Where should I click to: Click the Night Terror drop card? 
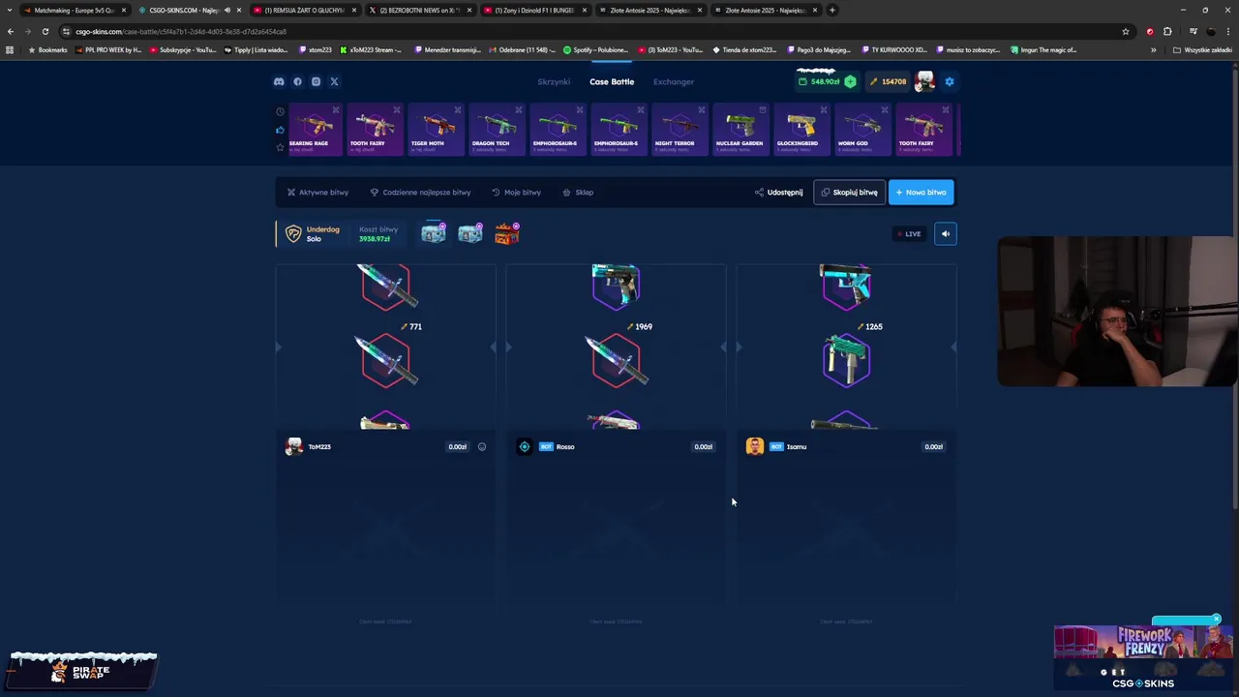coord(679,129)
